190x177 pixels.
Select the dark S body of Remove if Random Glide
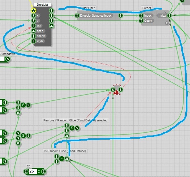[x=72, y=128]
